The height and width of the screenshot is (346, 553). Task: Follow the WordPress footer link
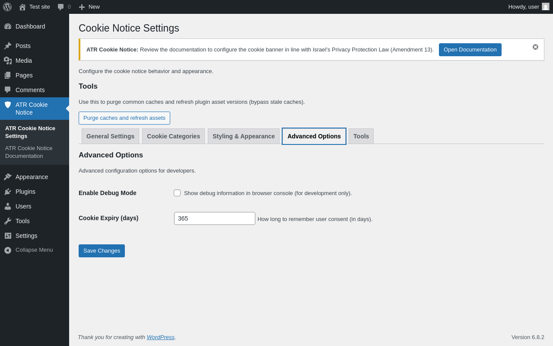(161, 337)
